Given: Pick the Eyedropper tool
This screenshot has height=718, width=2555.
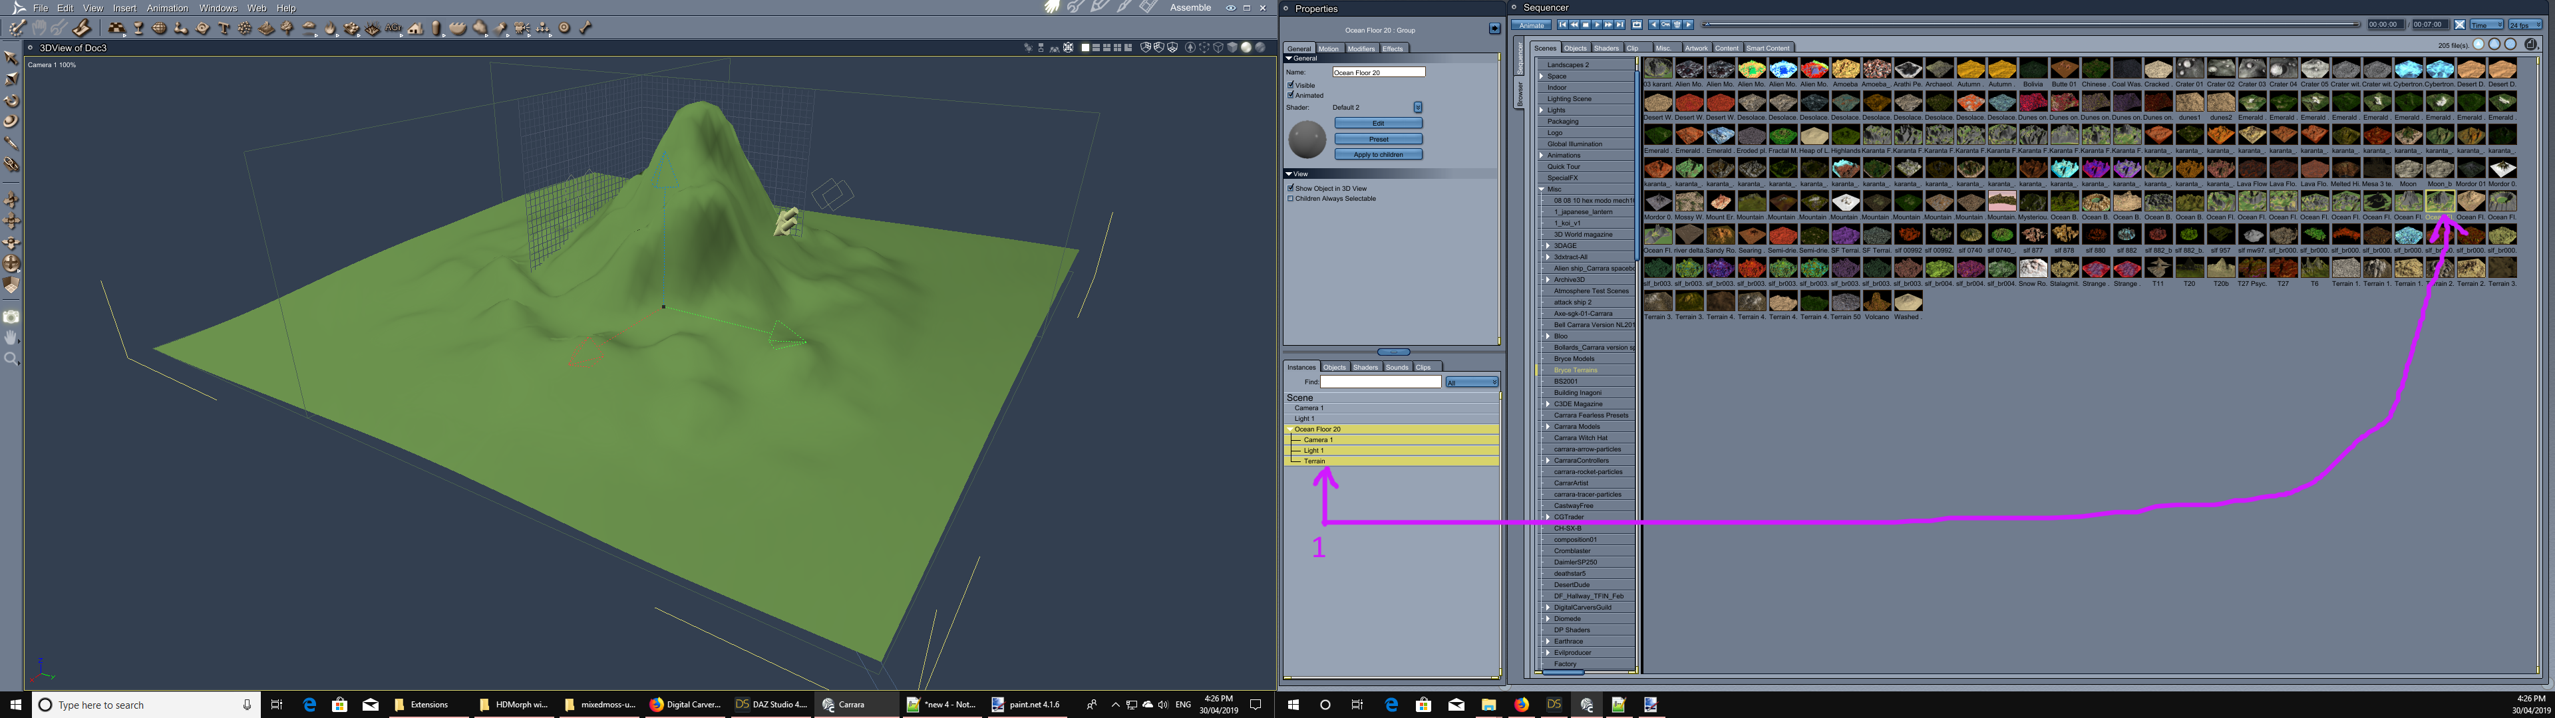Looking at the screenshot, I should point(11,143).
